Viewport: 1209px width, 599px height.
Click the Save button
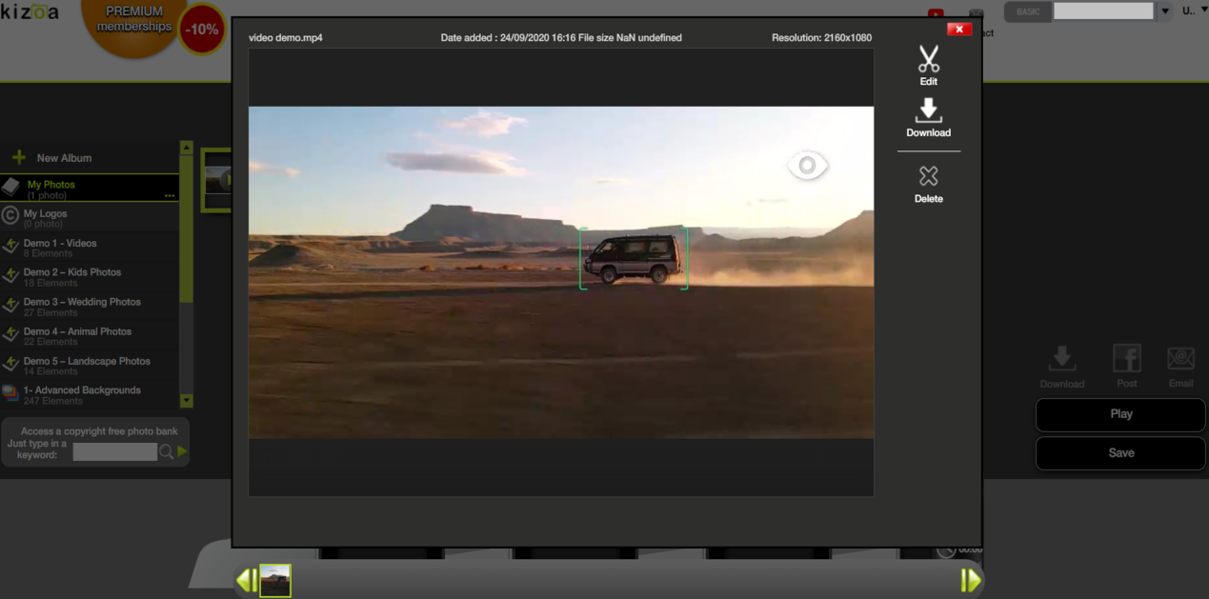point(1121,453)
